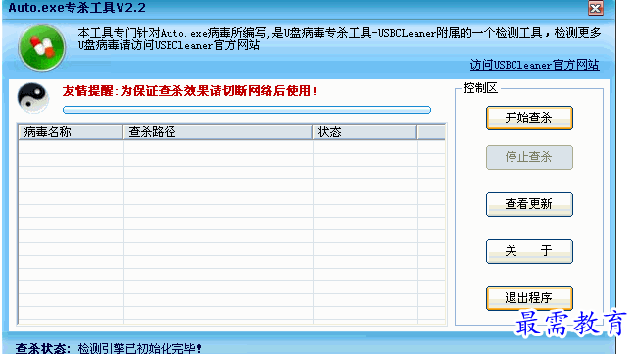The image size is (635, 354).
Task: Click the green pill capsule logo icon
Action: pos(42,47)
